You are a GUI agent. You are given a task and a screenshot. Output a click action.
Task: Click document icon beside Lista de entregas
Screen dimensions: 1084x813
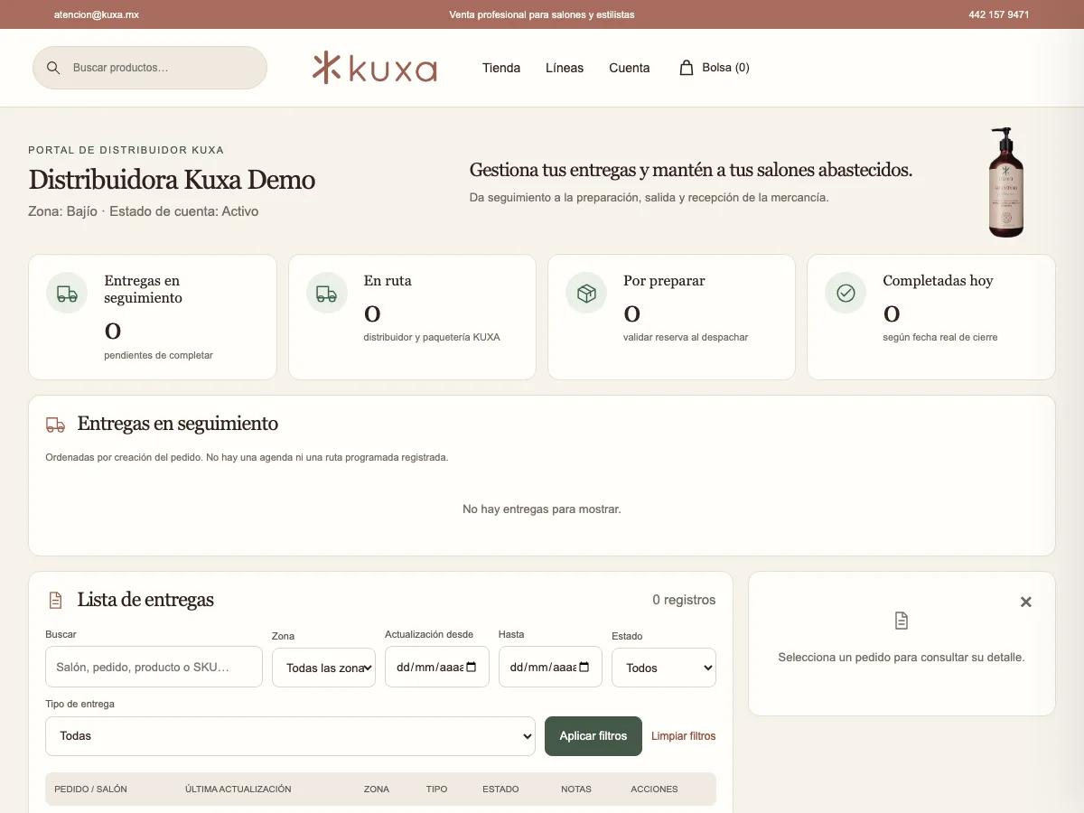pos(55,601)
